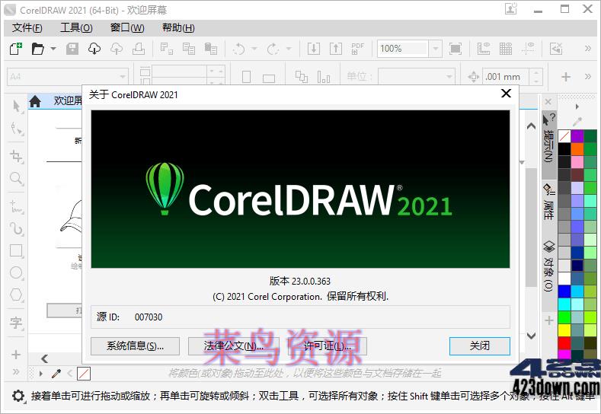The image size is (601, 414).
Task: Click the cloud download icon
Action: click(94, 49)
